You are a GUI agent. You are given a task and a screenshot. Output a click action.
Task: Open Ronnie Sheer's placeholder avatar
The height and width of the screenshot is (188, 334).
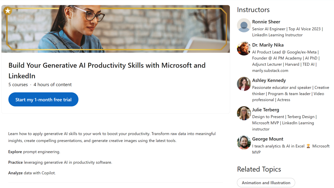point(244,25)
